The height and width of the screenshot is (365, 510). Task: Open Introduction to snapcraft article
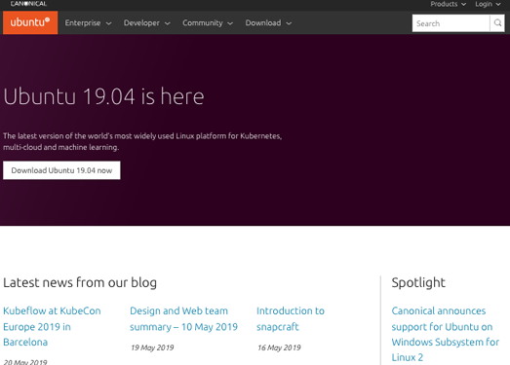(x=291, y=318)
